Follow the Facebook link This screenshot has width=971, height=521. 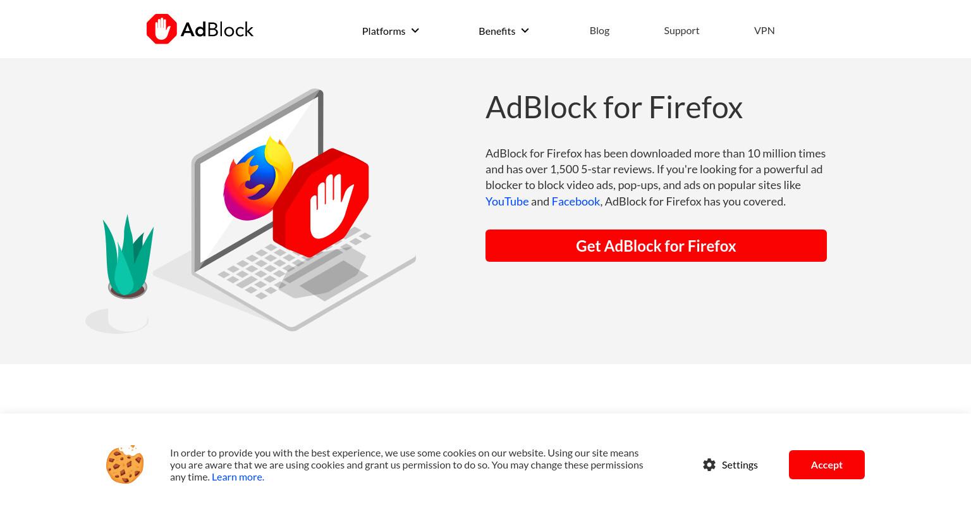click(x=576, y=201)
